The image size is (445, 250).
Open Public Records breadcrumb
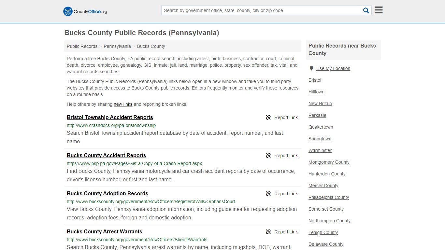click(82, 46)
